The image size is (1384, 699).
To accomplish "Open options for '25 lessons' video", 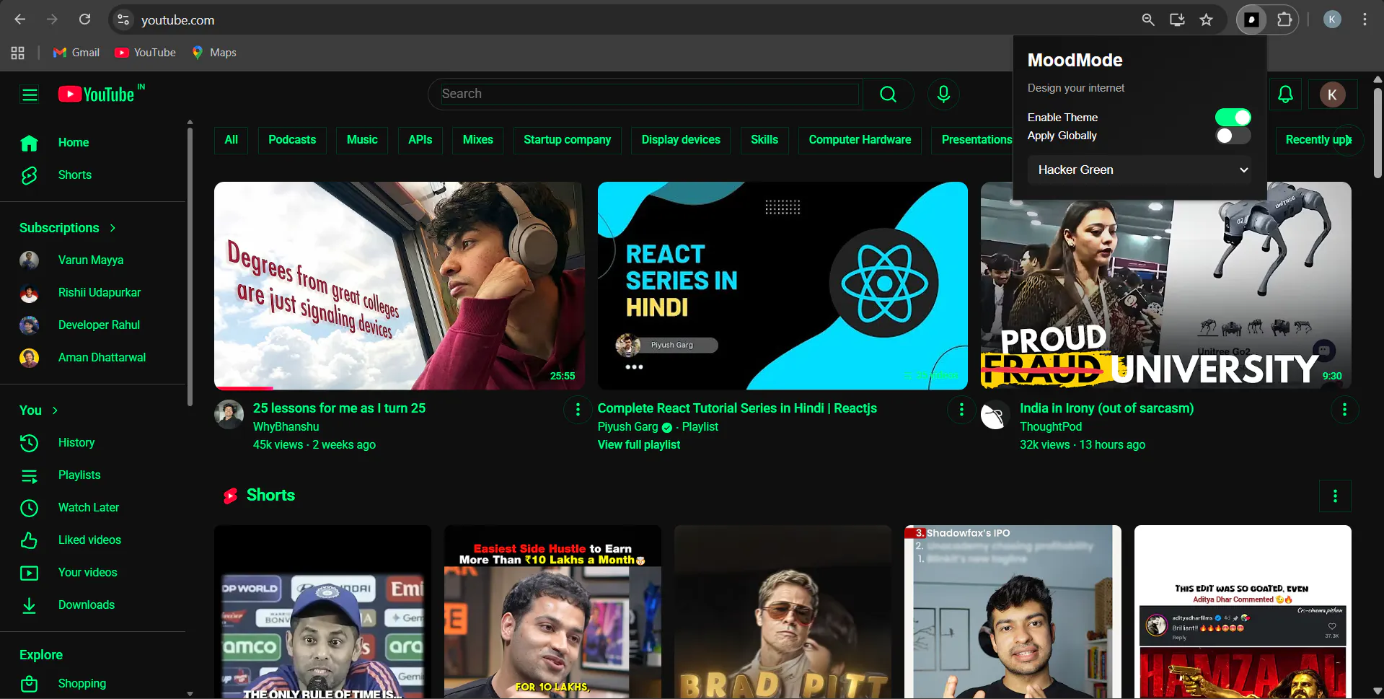I will click(x=578, y=410).
